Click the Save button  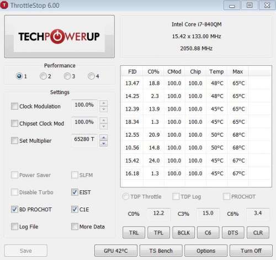pos(26,251)
